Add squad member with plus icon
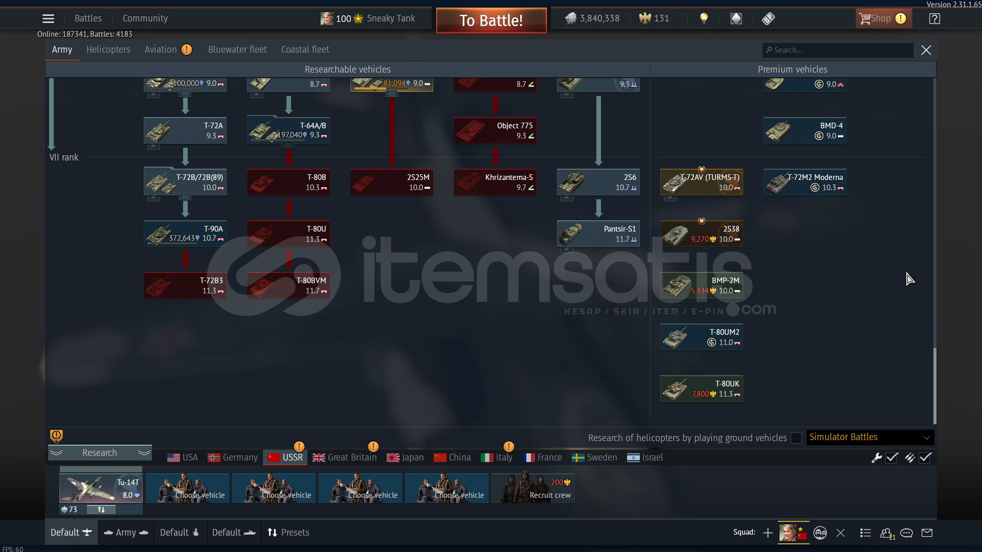This screenshot has width=982, height=552. coord(768,533)
